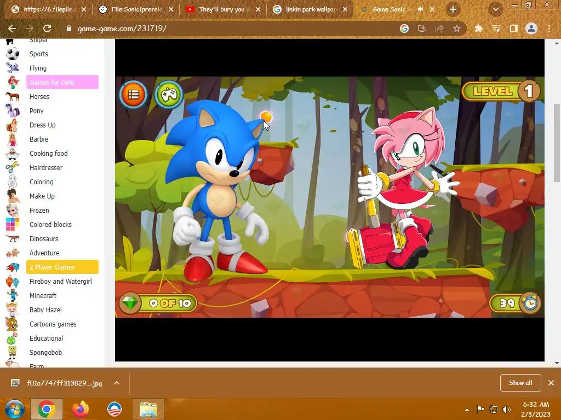Share this page icon
561x420 pixels.
(x=439, y=28)
